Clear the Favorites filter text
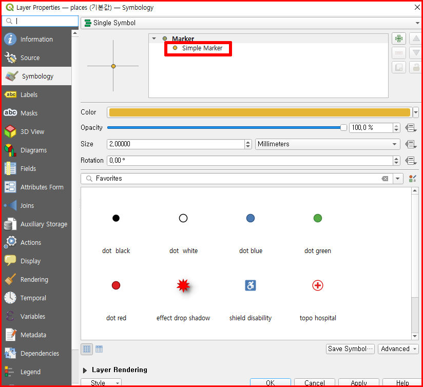This screenshot has height=387, width=423. point(385,179)
